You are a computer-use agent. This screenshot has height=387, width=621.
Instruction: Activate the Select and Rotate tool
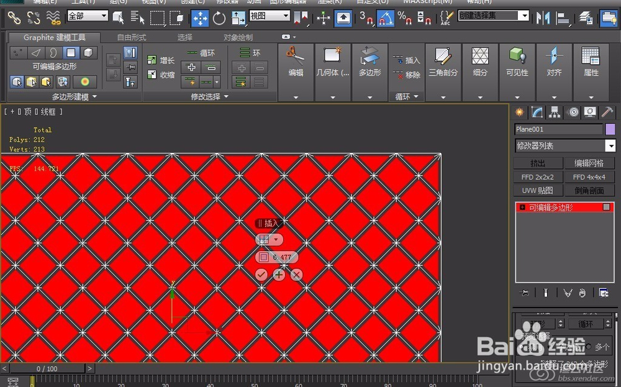[x=219, y=18]
